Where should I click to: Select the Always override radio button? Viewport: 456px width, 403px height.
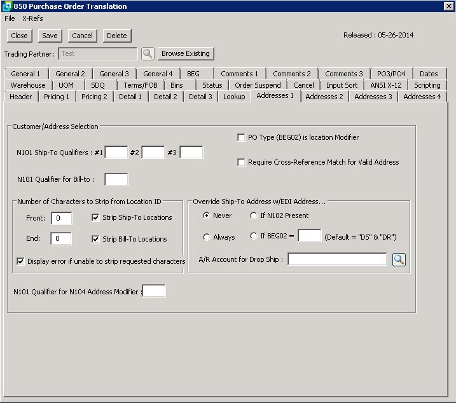[207, 237]
